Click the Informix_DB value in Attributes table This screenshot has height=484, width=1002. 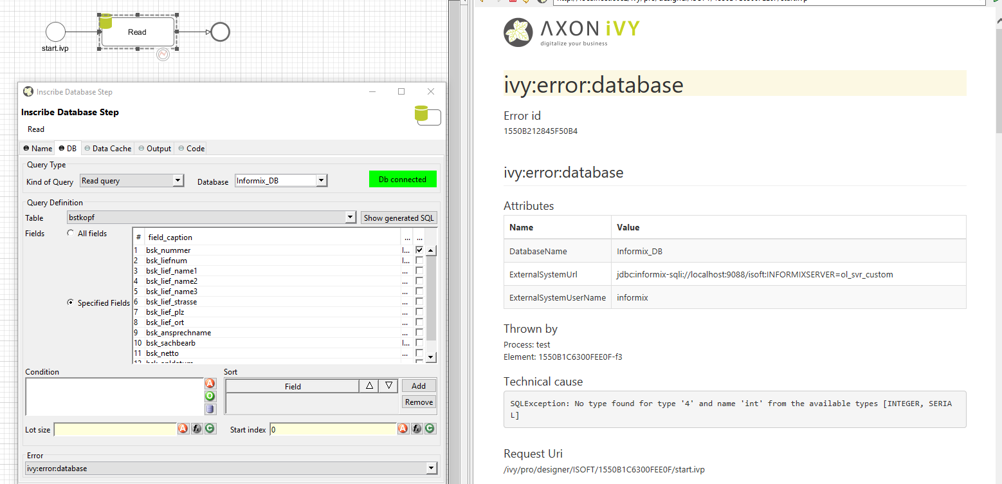(x=640, y=251)
